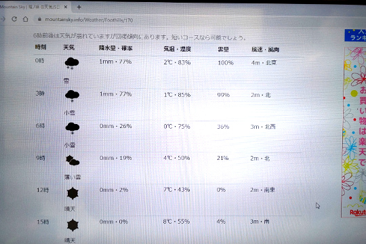Select the Mountain Sky tab title
This screenshot has width=366, height=244.
coord(30,7)
